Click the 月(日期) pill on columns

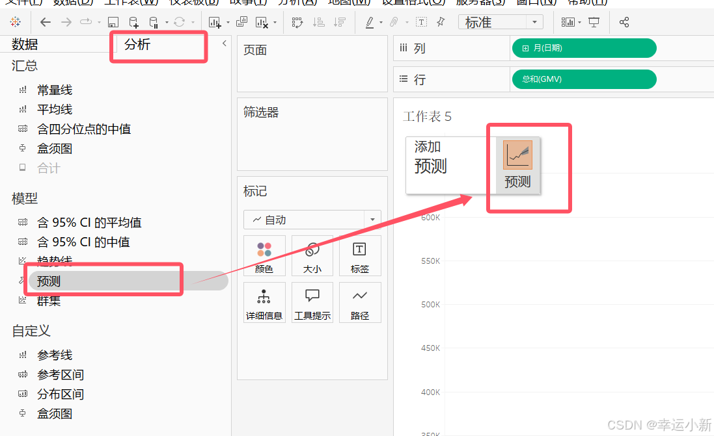coord(584,48)
